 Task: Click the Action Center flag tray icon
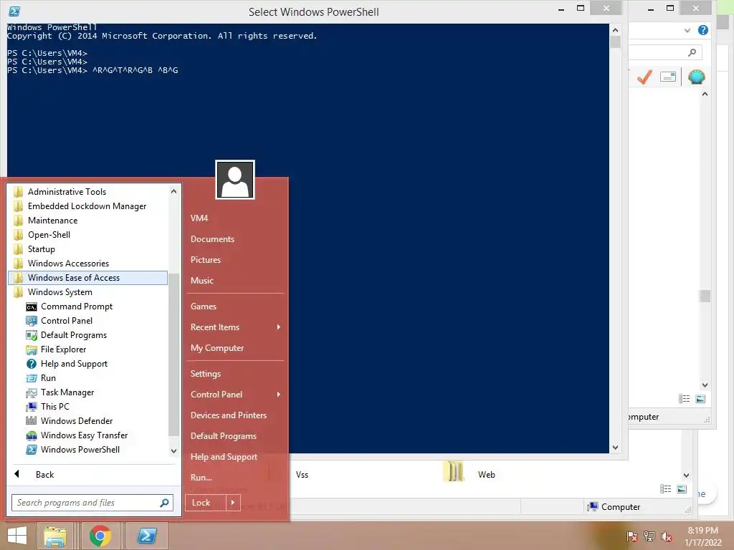[632, 536]
